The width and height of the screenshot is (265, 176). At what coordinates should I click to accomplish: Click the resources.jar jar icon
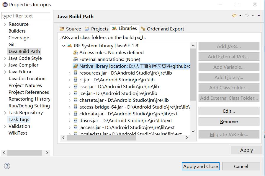point(76,73)
